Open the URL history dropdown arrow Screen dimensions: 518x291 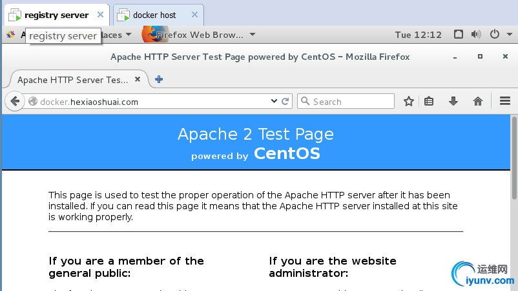tap(274, 101)
